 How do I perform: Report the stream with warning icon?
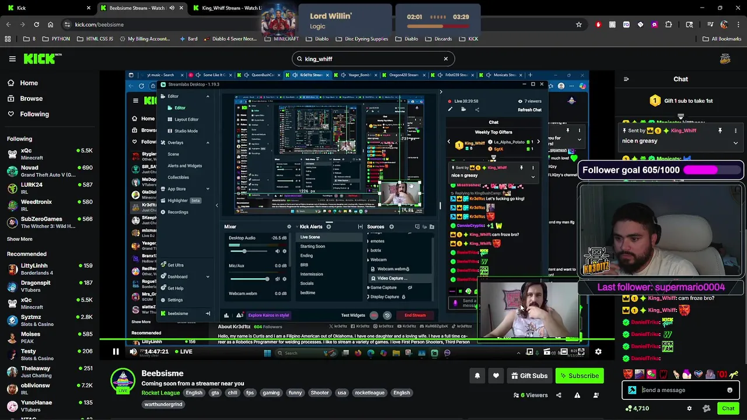pyautogui.click(x=577, y=395)
